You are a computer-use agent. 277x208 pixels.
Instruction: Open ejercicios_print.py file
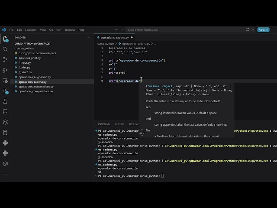29,58
